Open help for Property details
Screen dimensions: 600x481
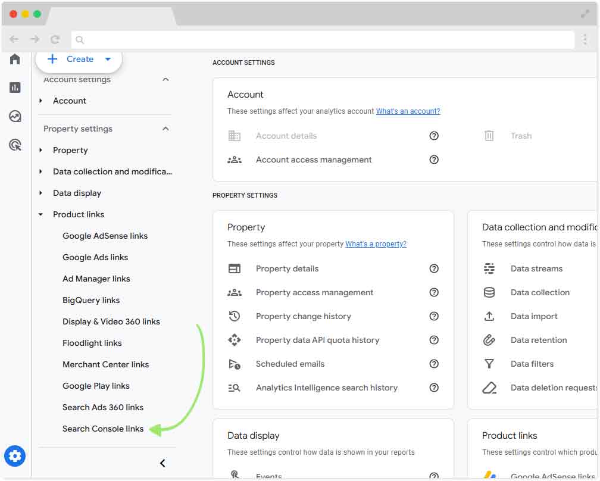coord(433,268)
